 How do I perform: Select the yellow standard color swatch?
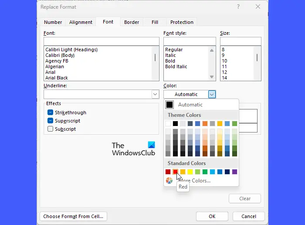(x=190, y=172)
